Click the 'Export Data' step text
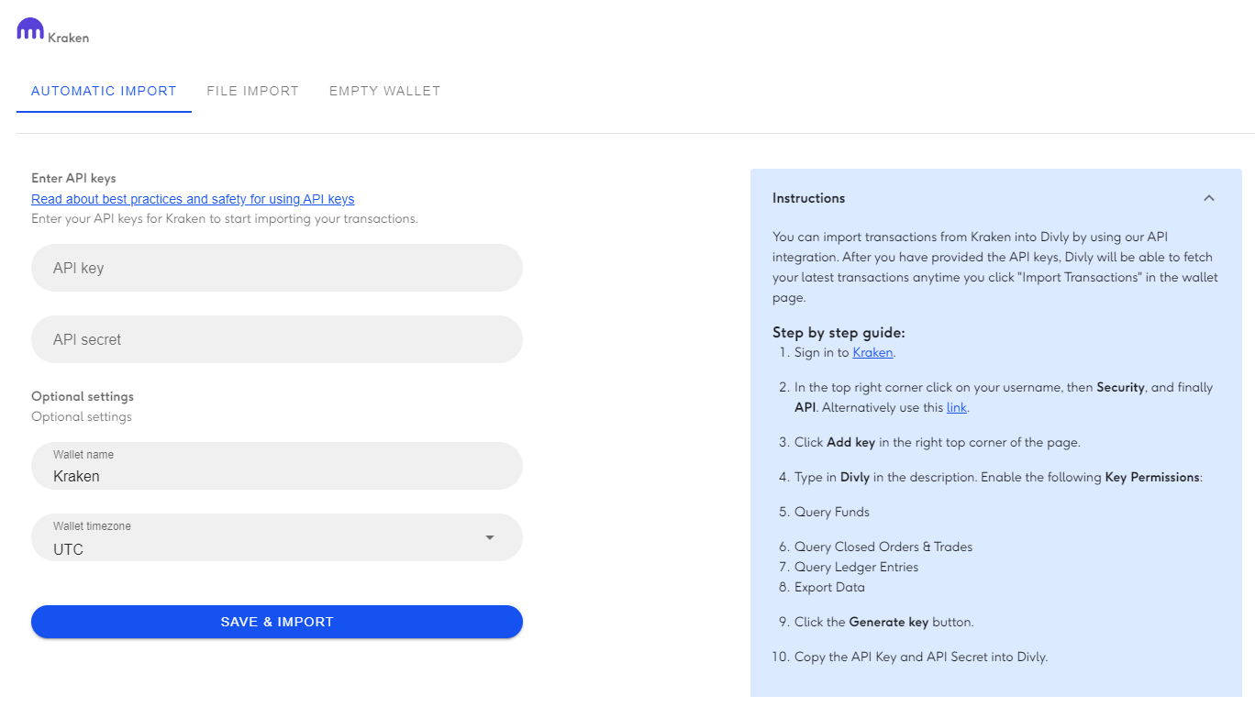1255x707 pixels. click(829, 587)
